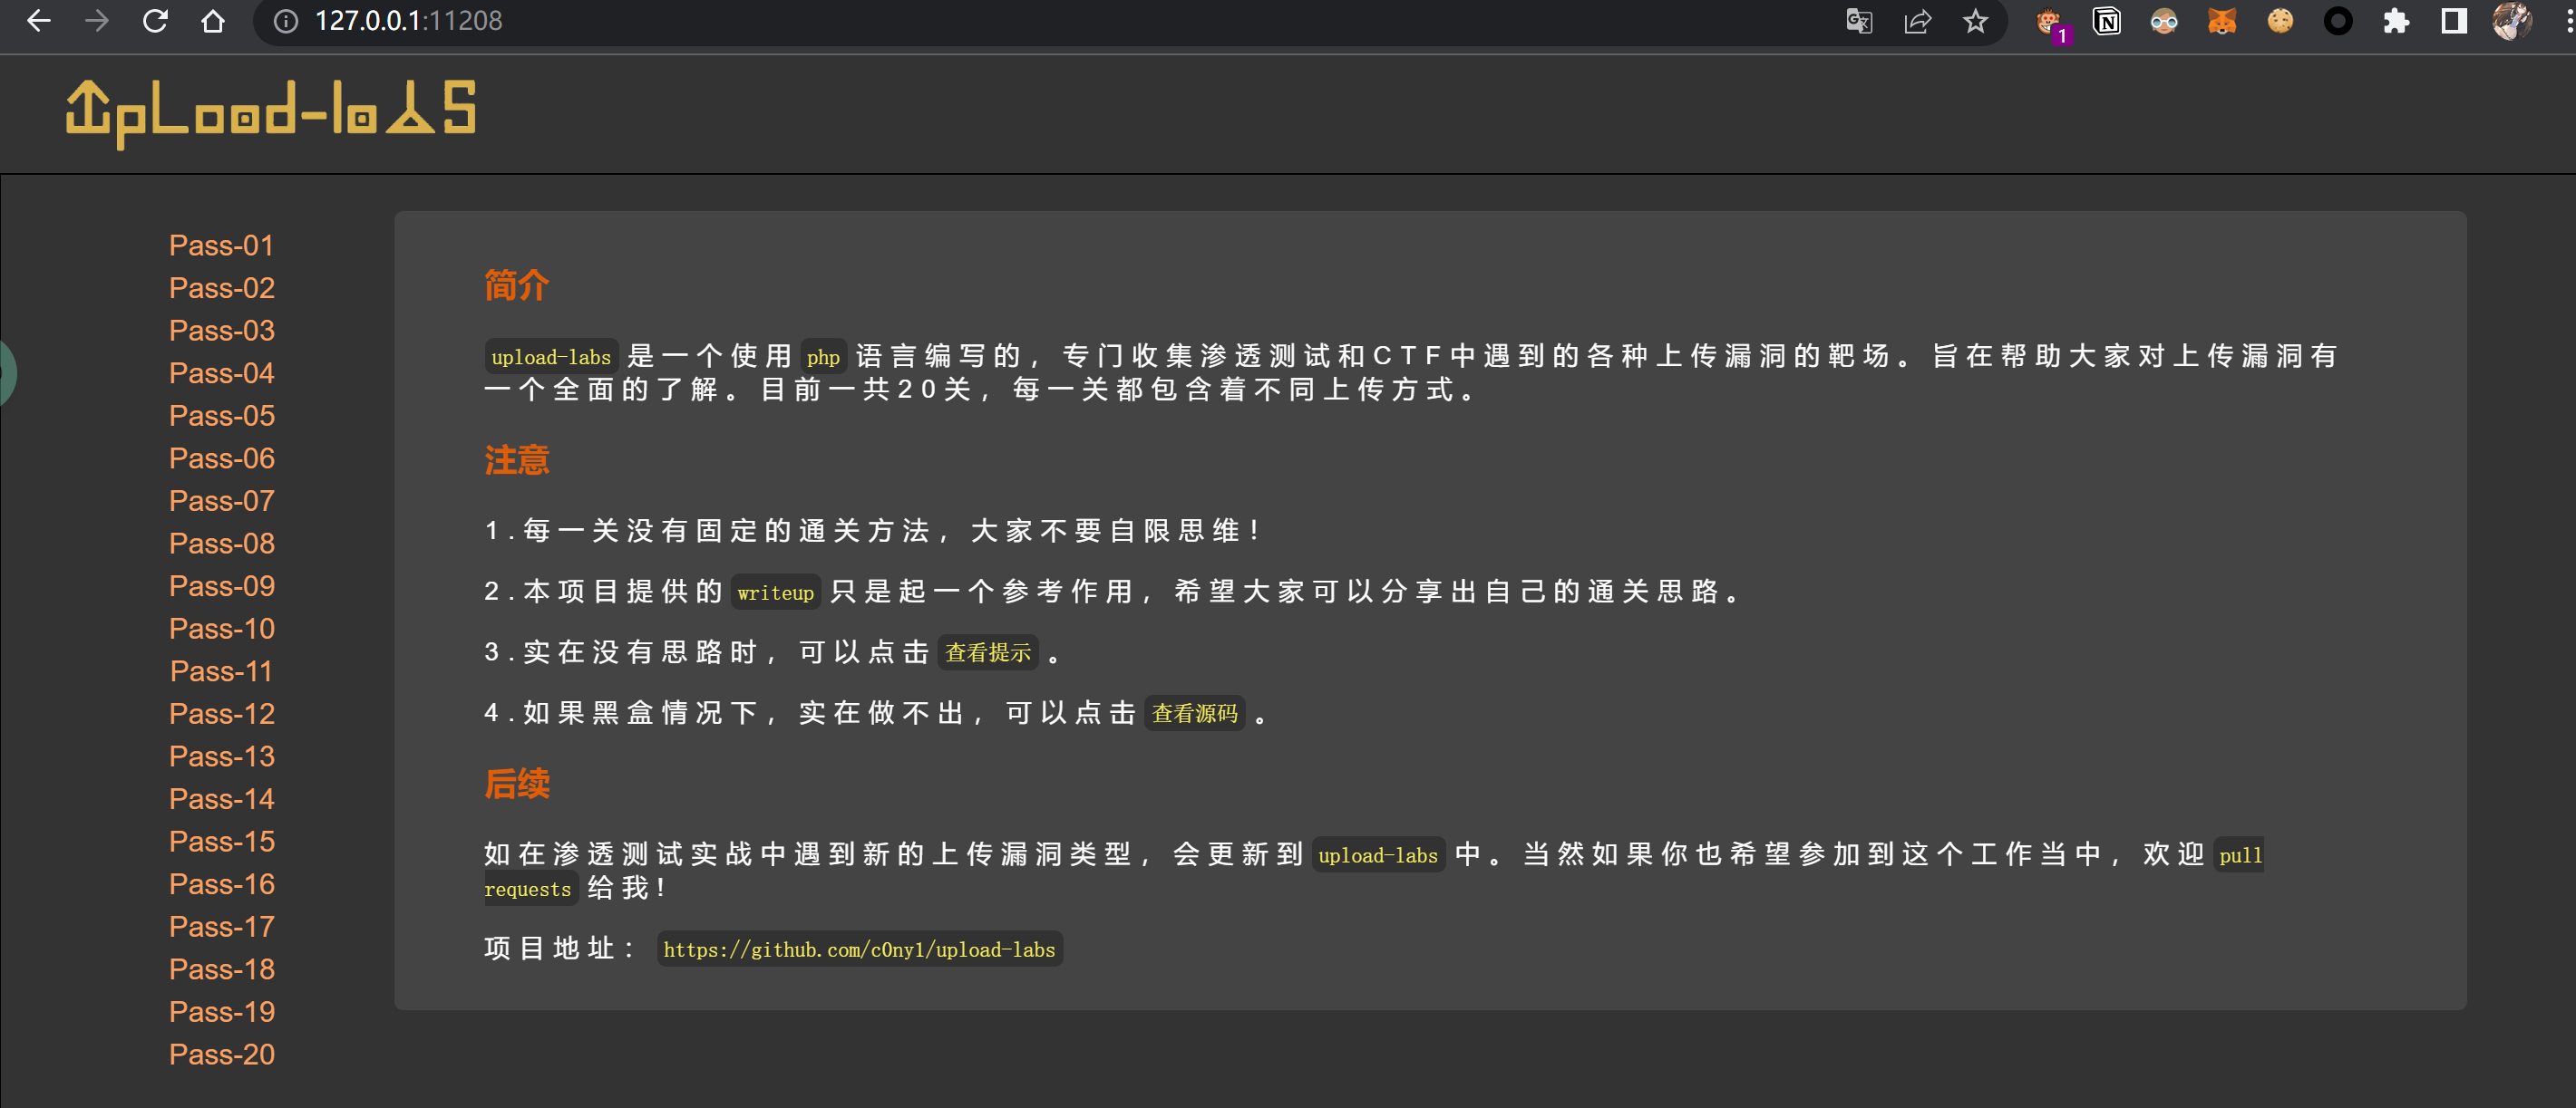Image resolution: width=2576 pixels, height=1108 pixels.
Task: Go to Pass-12 level
Action: 221,713
